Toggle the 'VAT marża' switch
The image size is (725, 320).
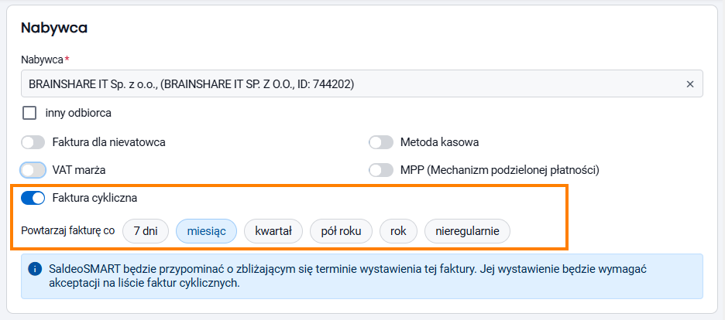33,170
